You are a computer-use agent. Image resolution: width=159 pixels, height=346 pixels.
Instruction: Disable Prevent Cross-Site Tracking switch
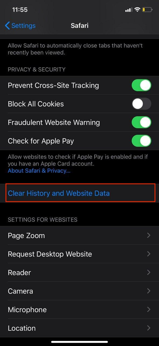coord(142,85)
